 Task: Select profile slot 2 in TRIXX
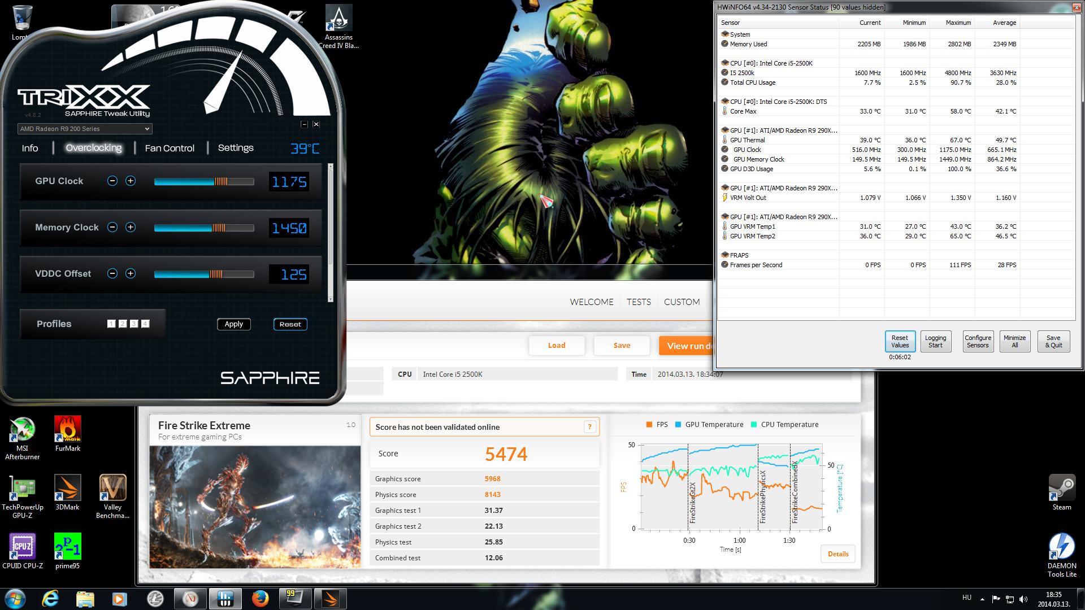(123, 324)
